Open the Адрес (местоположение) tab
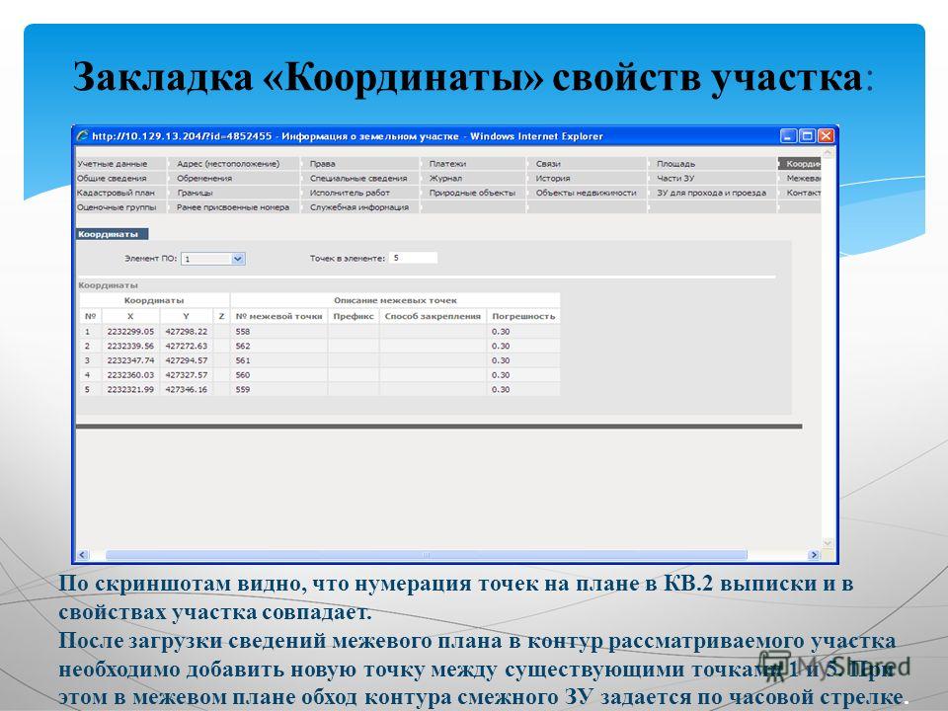The height and width of the screenshot is (711, 948). pos(228,164)
